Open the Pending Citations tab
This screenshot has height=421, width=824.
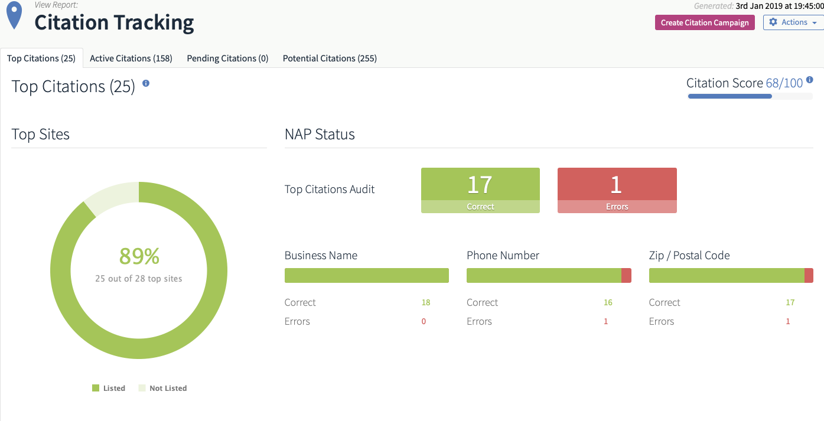pos(227,58)
